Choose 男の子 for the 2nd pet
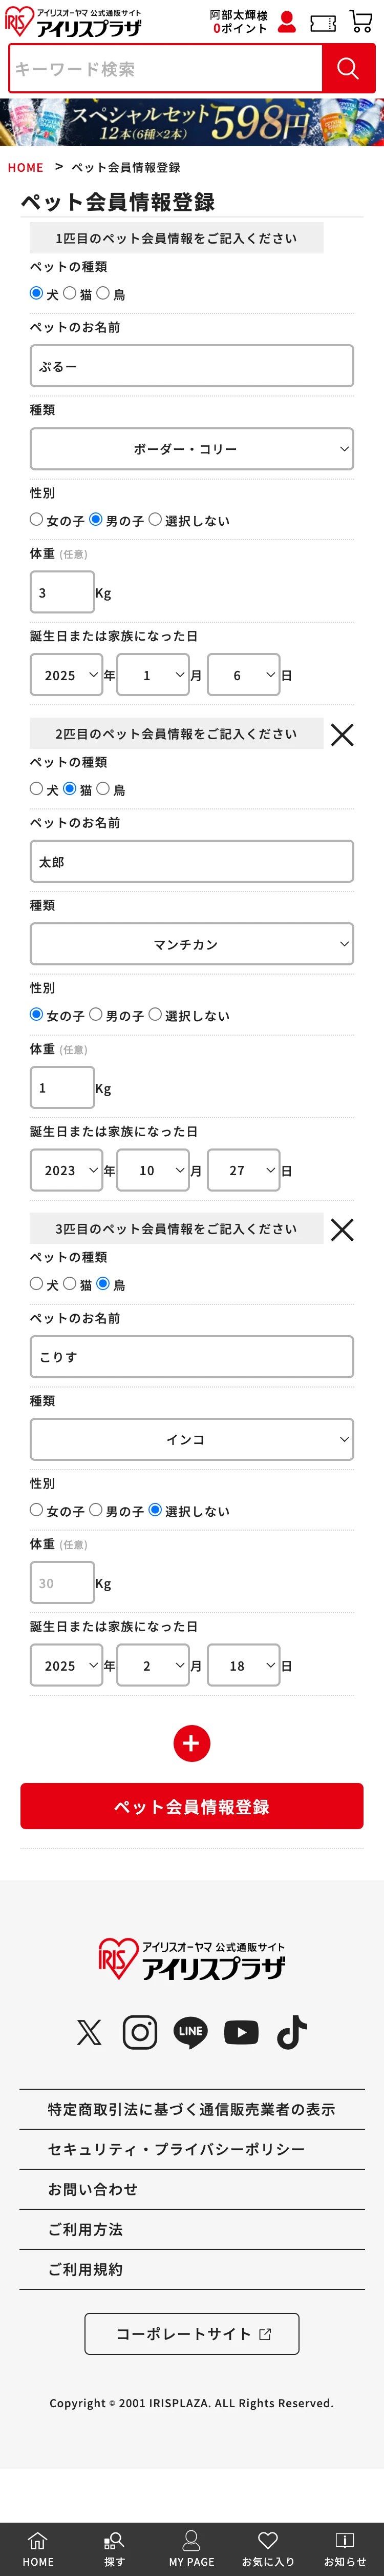 pos(96,1014)
